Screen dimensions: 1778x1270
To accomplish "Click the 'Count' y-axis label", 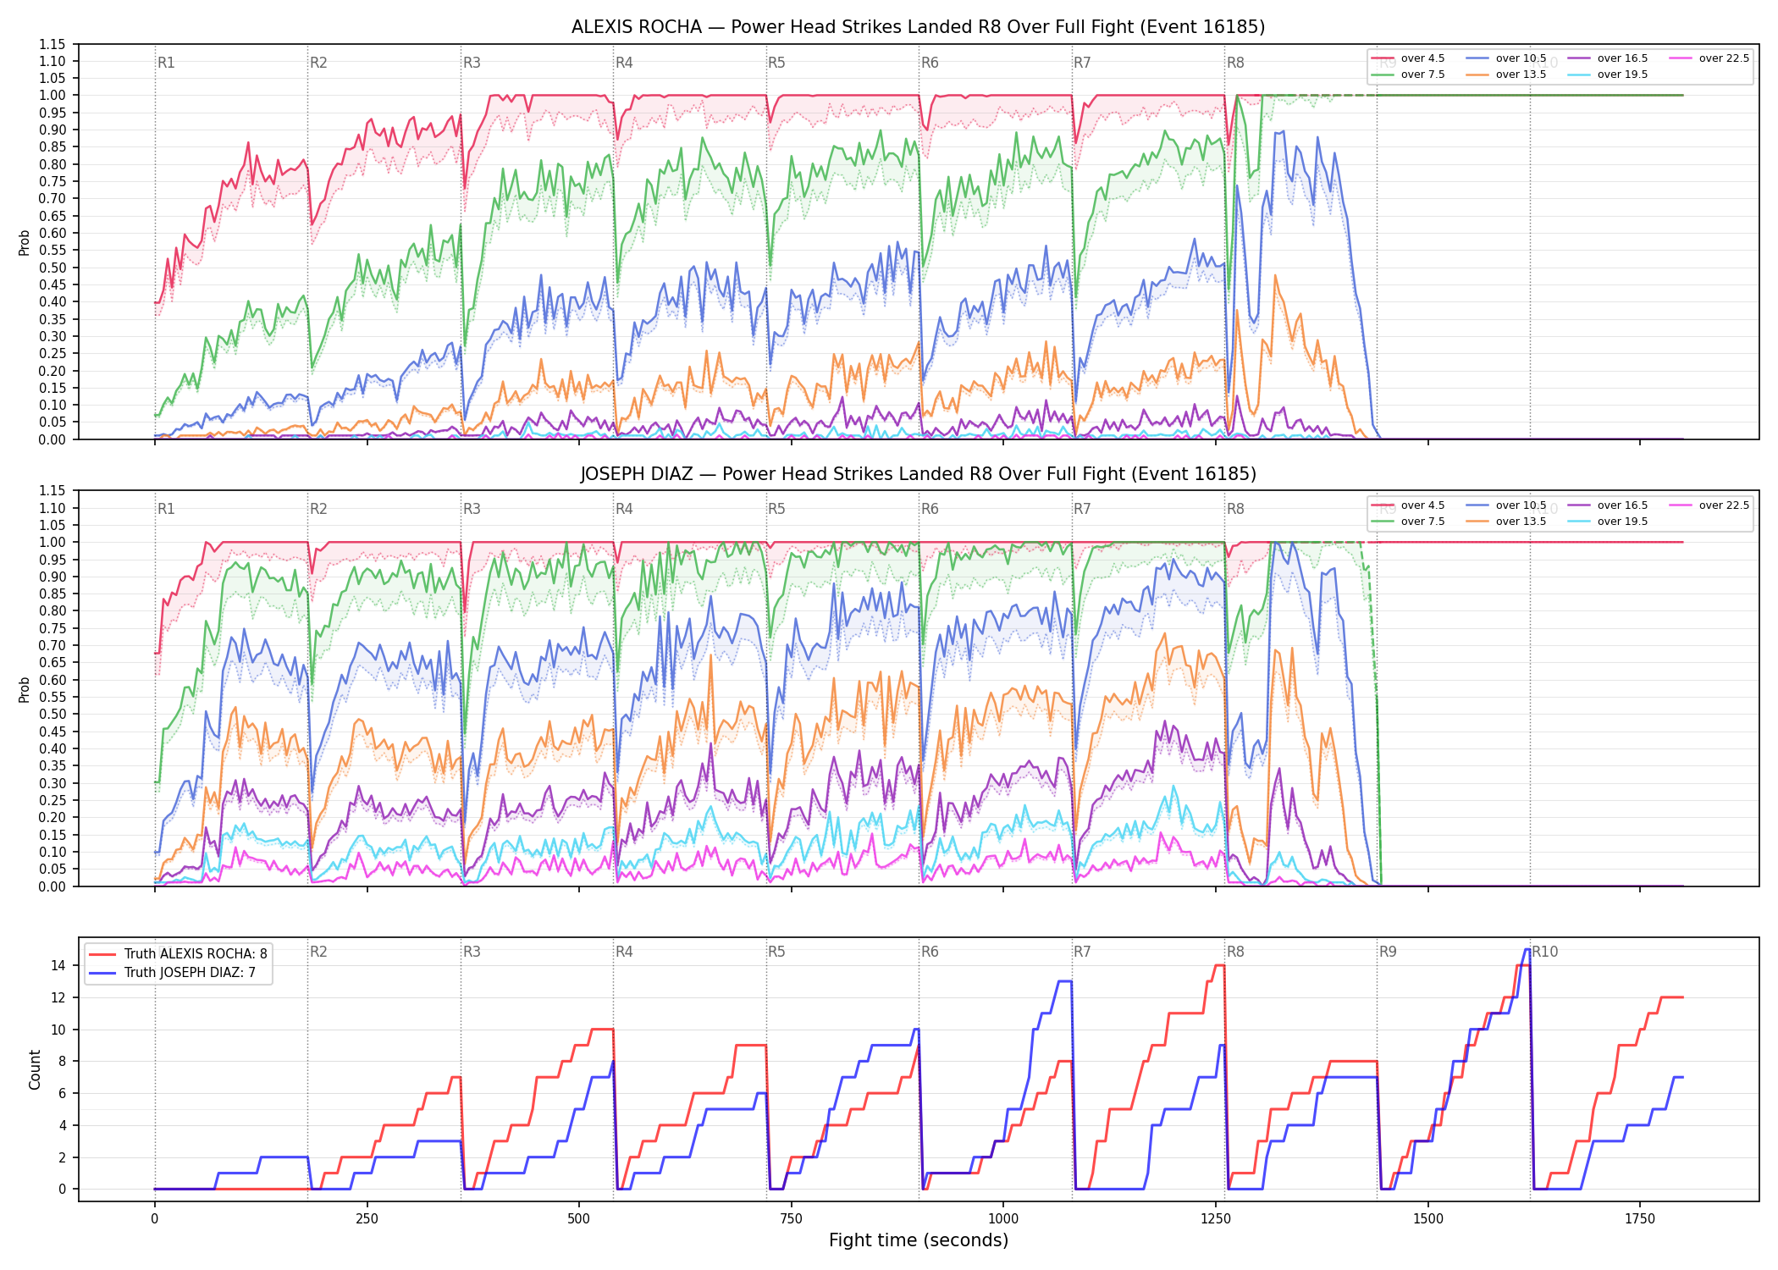I will (35, 1069).
